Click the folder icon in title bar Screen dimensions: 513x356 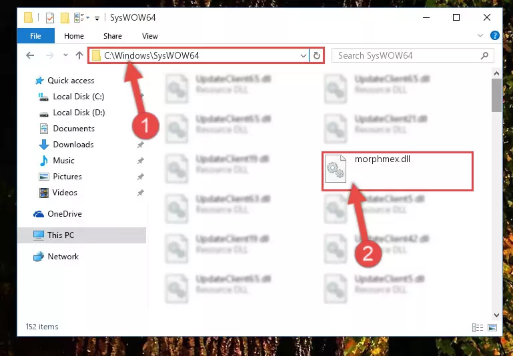tap(29, 17)
